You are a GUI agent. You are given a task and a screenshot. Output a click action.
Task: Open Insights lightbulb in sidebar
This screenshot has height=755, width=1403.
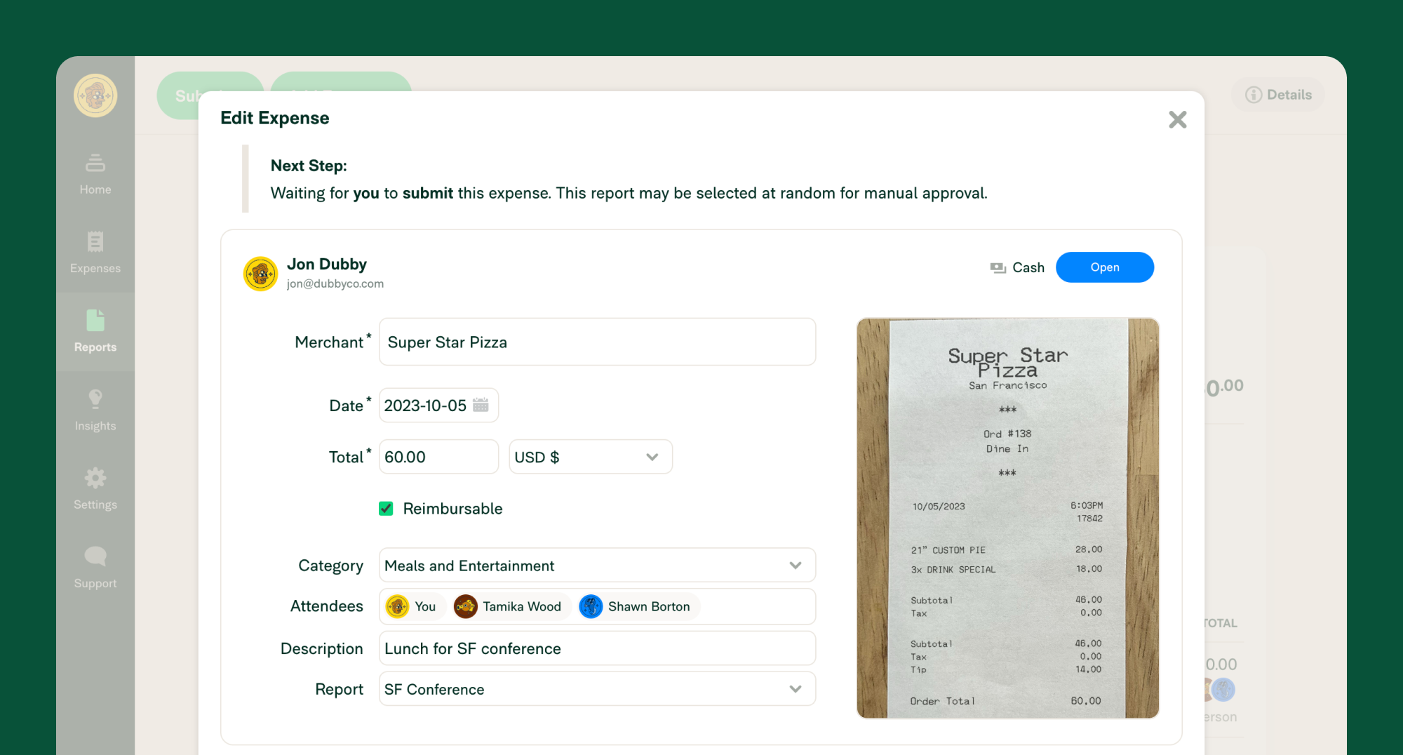[x=95, y=410]
